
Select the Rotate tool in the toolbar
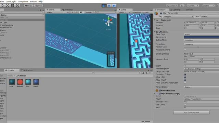click(2, 5)
